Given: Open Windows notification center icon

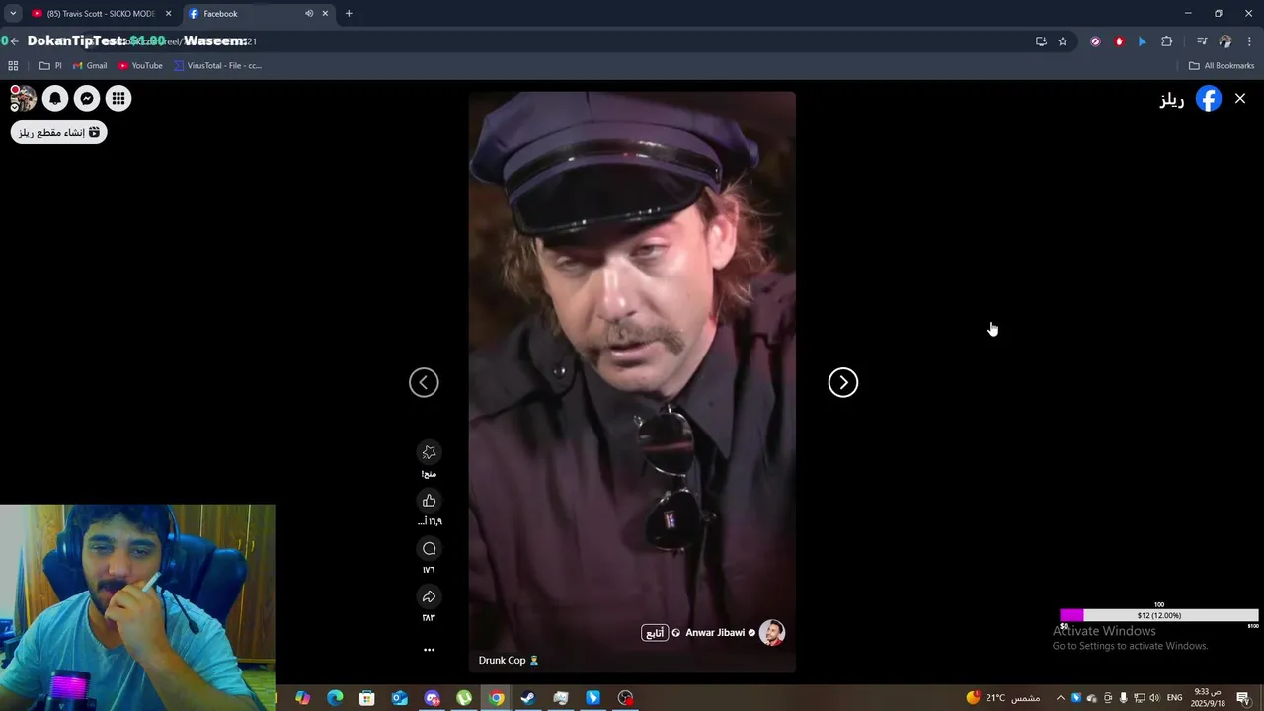Looking at the screenshot, I should (1242, 698).
